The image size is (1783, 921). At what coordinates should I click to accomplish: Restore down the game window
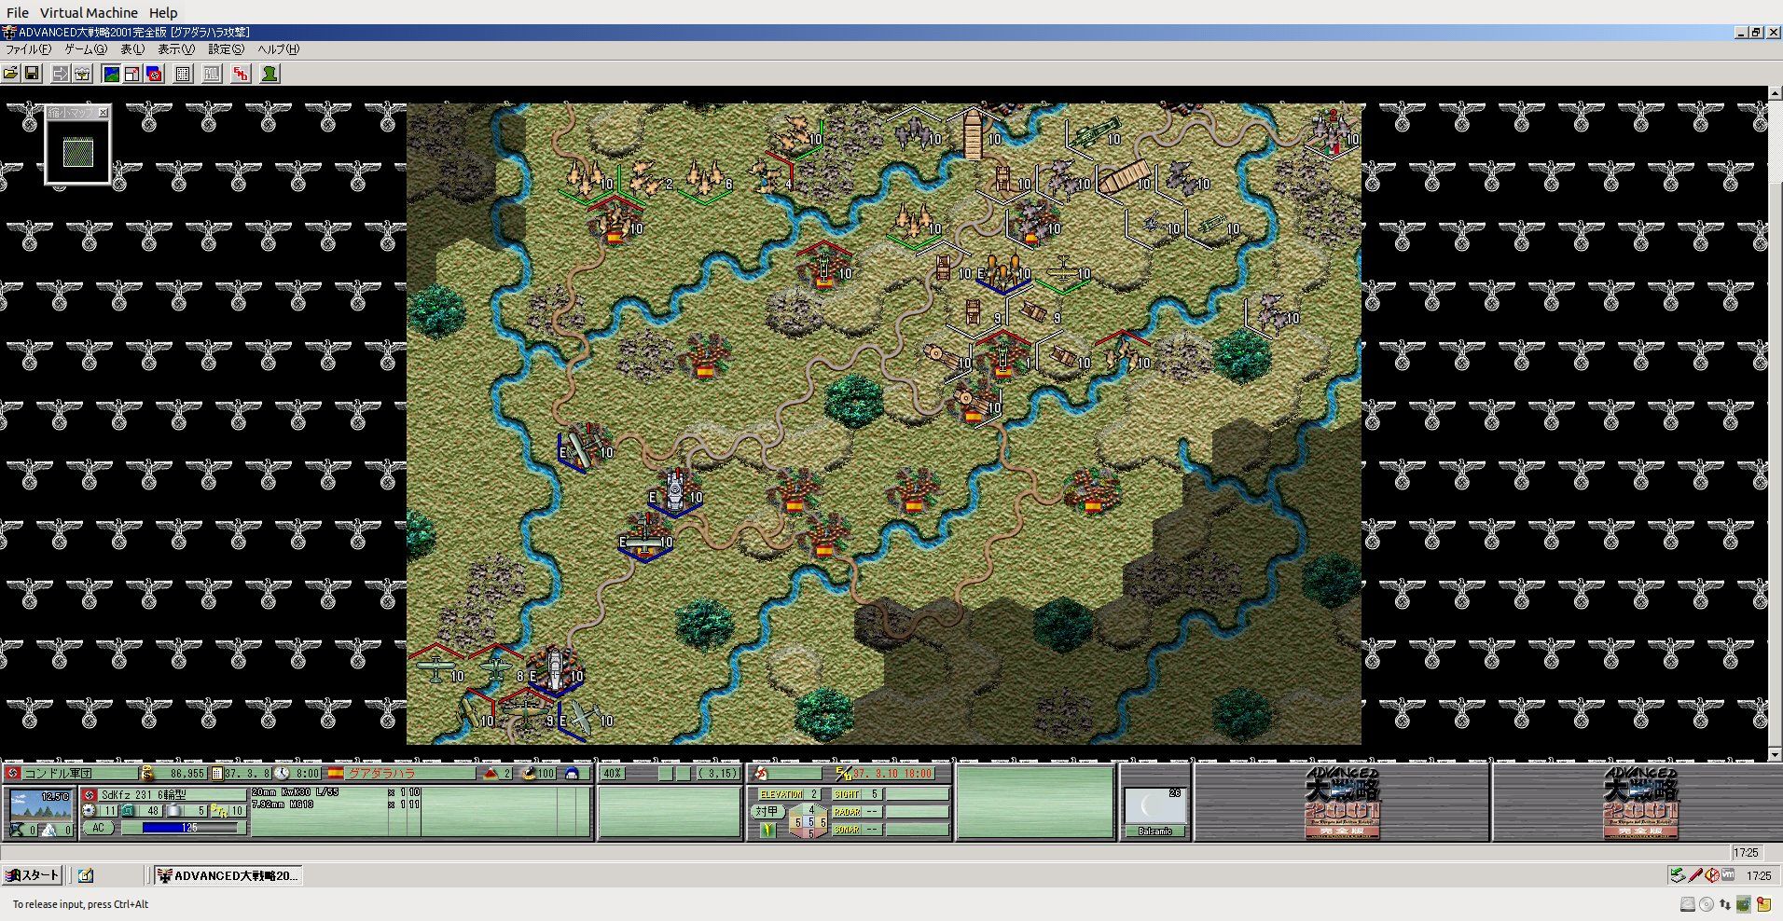[x=1756, y=33]
